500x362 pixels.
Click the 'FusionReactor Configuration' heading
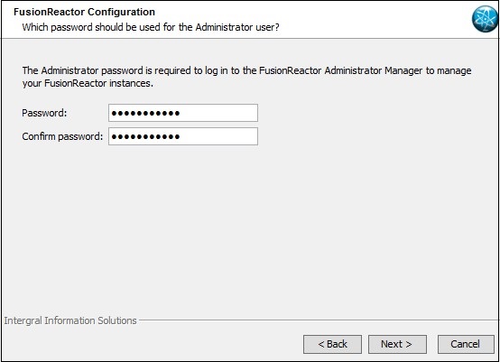coord(84,12)
